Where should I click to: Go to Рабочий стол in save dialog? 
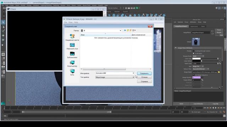[72, 46]
